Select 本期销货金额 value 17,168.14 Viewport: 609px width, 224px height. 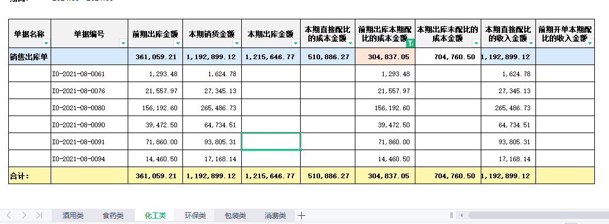pyautogui.click(x=212, y=159)
